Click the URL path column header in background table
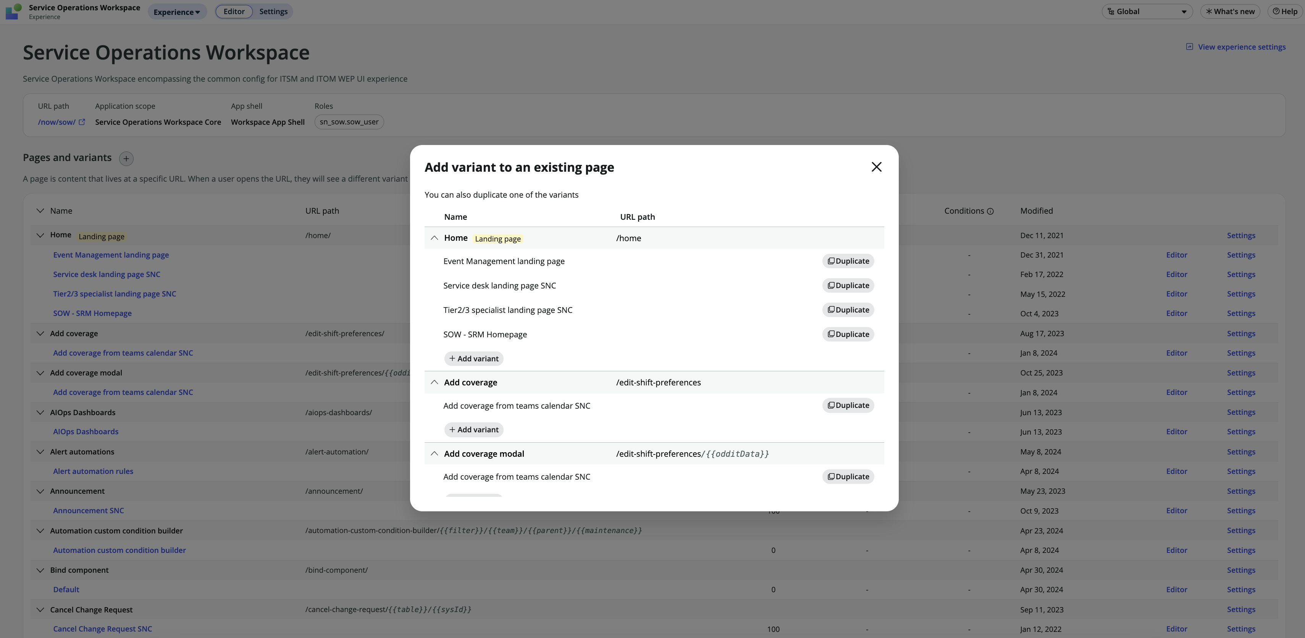The image size is (1305, 638). (322, 211)
